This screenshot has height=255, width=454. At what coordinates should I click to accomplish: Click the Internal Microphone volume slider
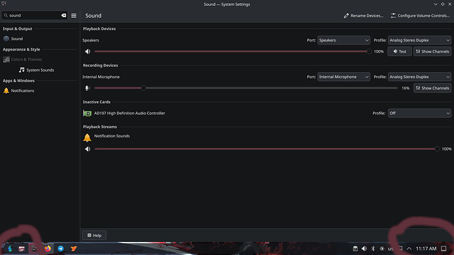point(246,88)
